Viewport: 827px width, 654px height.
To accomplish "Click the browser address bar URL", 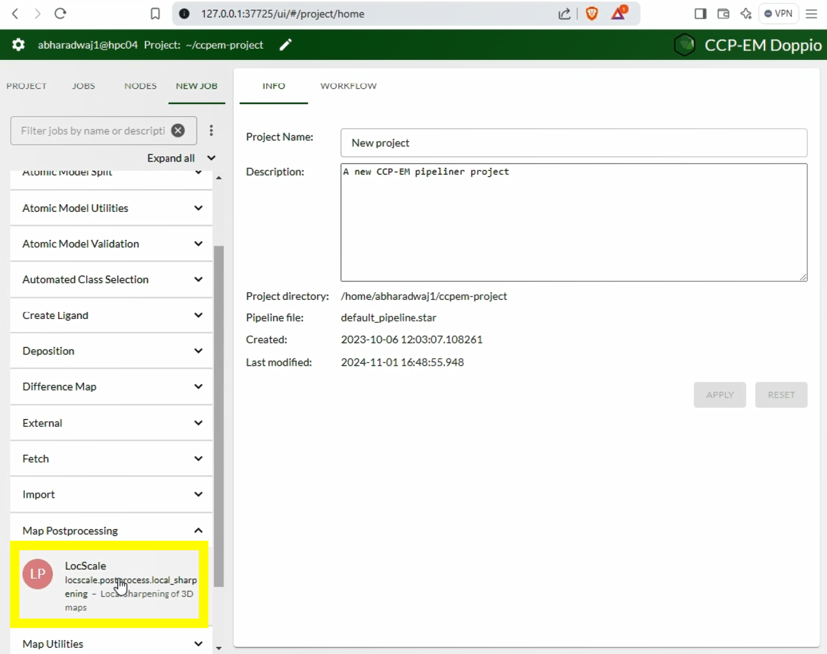I will click(283, 13).
